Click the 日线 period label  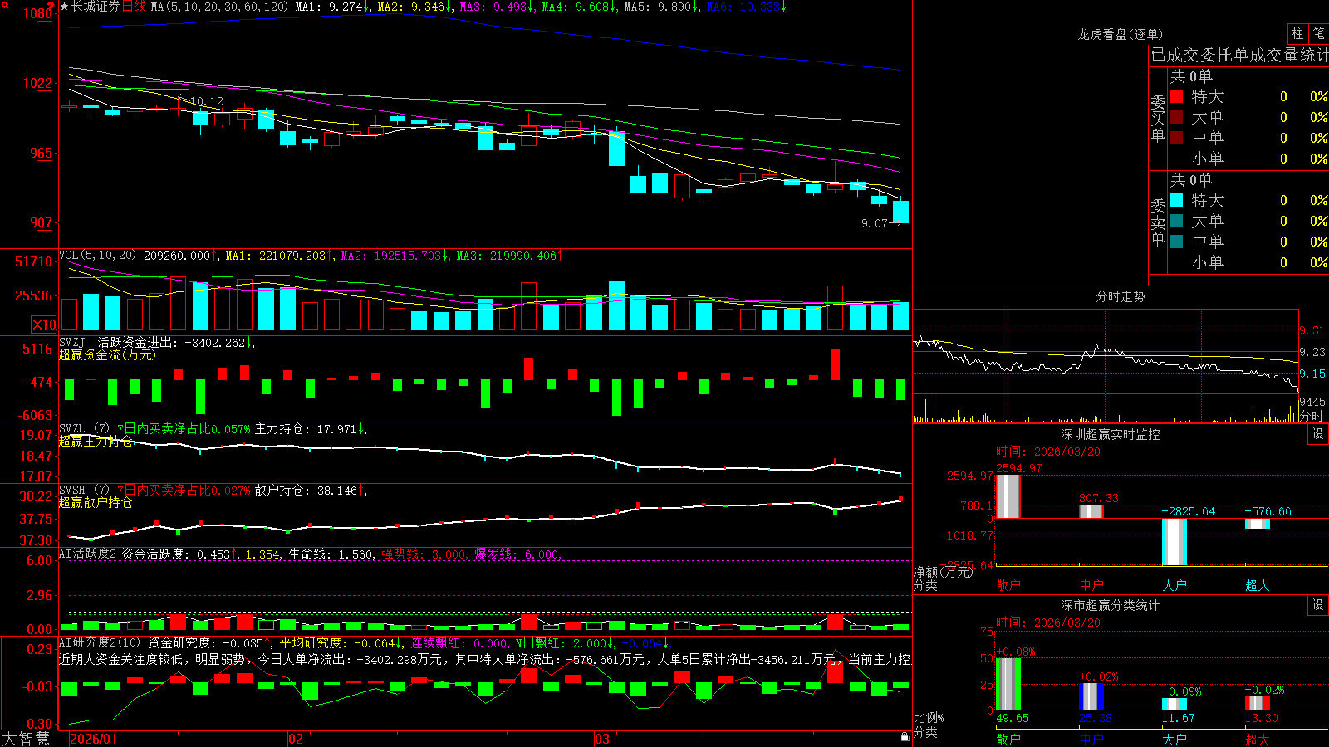[134, 7]
